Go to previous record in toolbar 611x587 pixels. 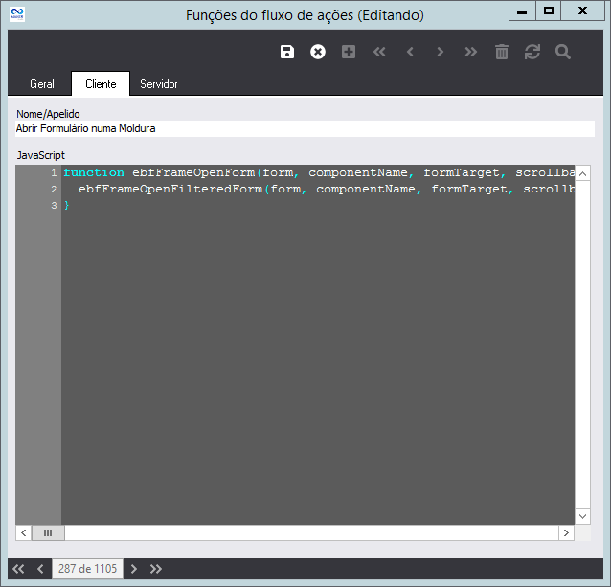coord(410,52)
